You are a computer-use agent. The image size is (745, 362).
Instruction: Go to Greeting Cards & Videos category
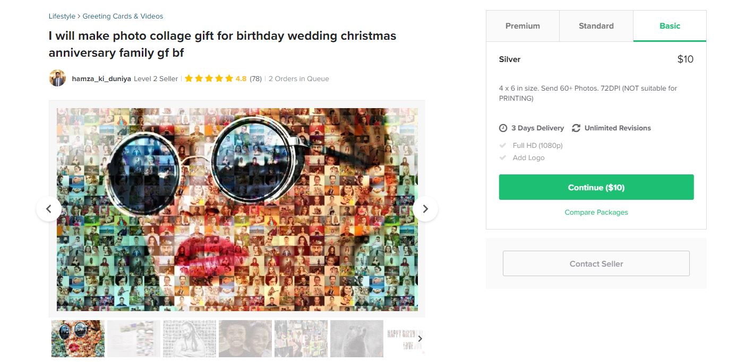tap(123, 16)
